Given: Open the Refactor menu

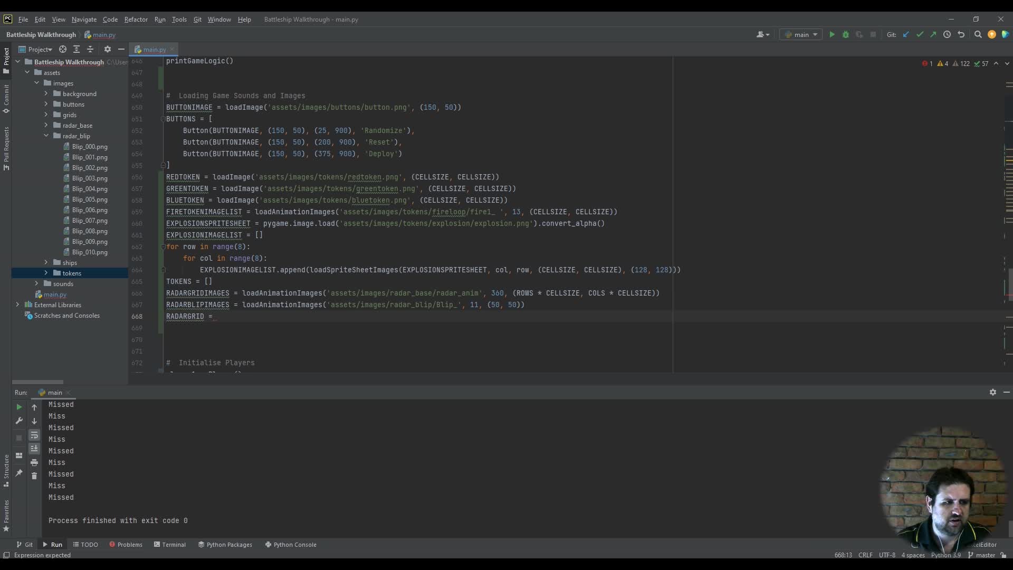Looking at the screenshot, I should pyautogui.click(x=136, y=20).
